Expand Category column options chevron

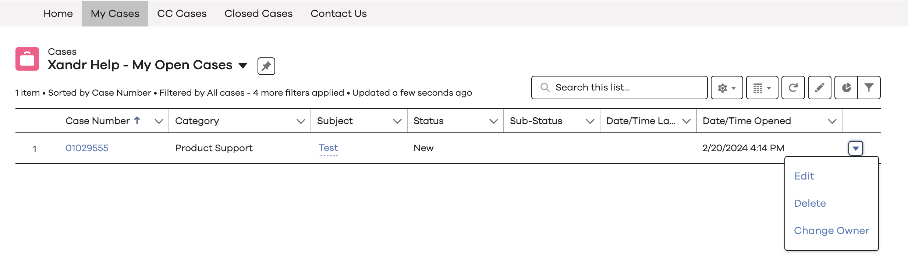tap(301, 121)
